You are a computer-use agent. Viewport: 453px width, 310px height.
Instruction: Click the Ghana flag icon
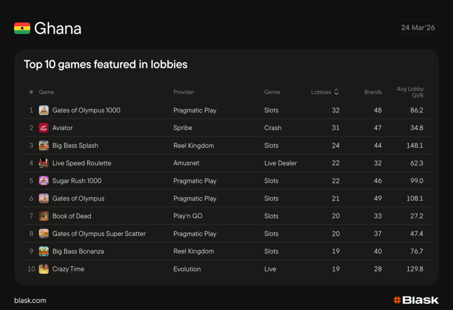pyautogui.click(x=22, y=28)
